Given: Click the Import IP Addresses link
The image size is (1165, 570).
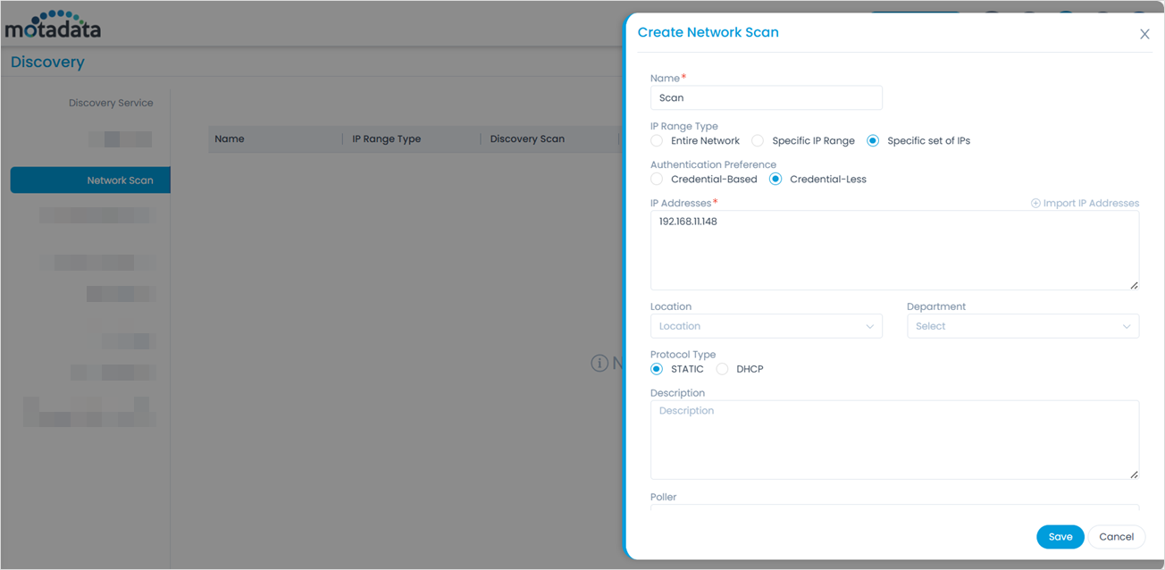Looking at the screenshot, I should pyautogui.click(x=1090, y=204).
